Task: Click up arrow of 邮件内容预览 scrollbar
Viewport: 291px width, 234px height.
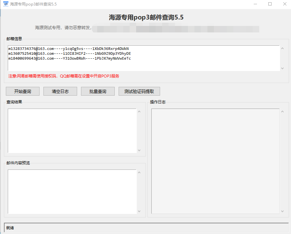Action: (x=139, y=173)
